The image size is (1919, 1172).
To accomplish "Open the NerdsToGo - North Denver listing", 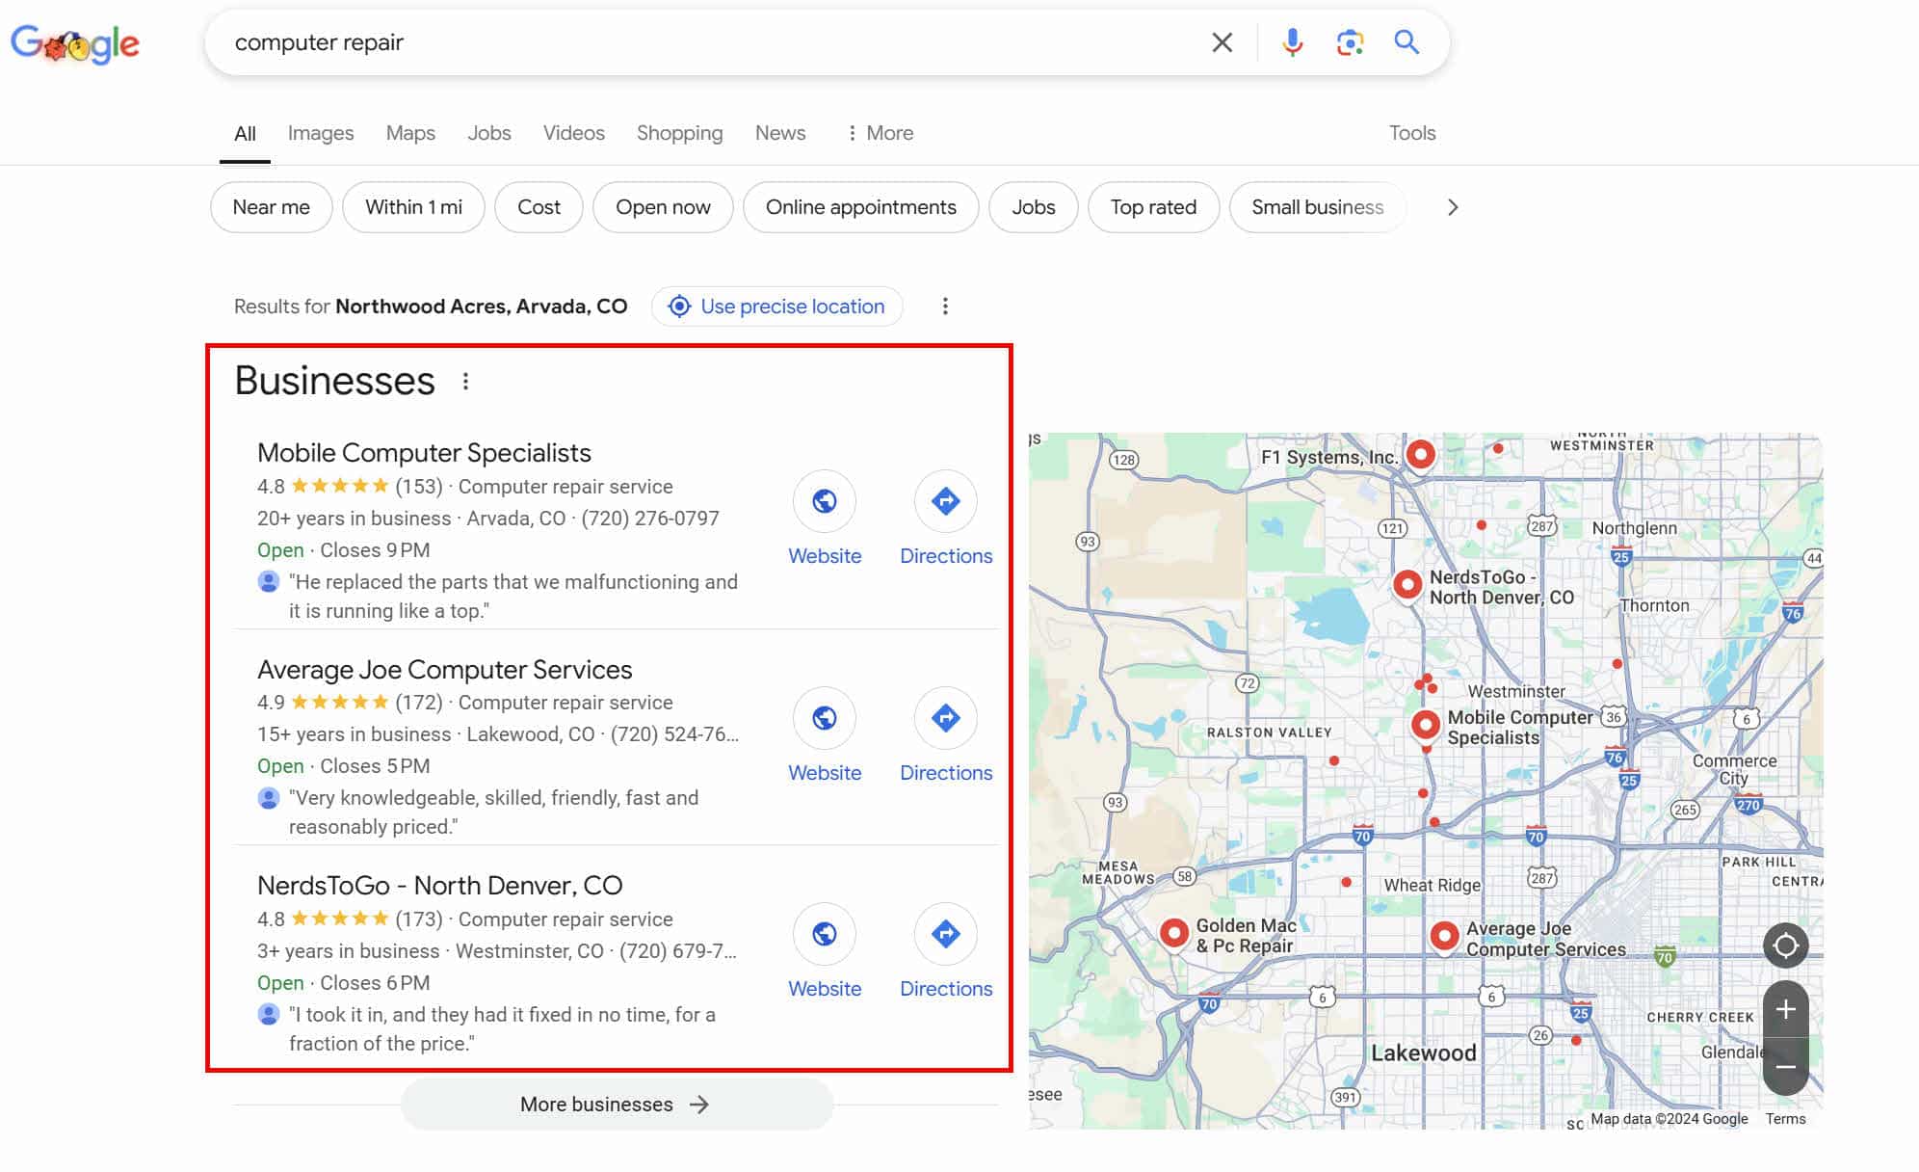I will point(439,886).
